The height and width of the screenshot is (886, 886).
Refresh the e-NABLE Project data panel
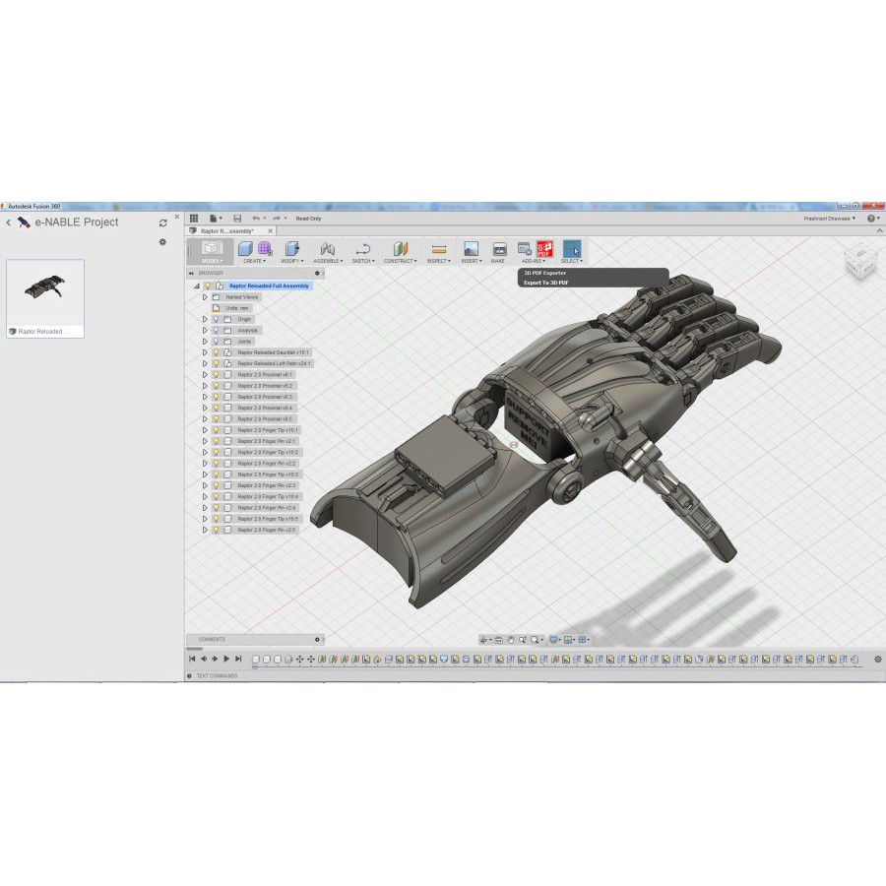[x=162, y=223]
